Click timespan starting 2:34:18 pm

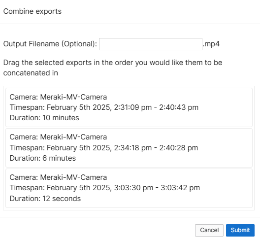(x=104, y=148)
